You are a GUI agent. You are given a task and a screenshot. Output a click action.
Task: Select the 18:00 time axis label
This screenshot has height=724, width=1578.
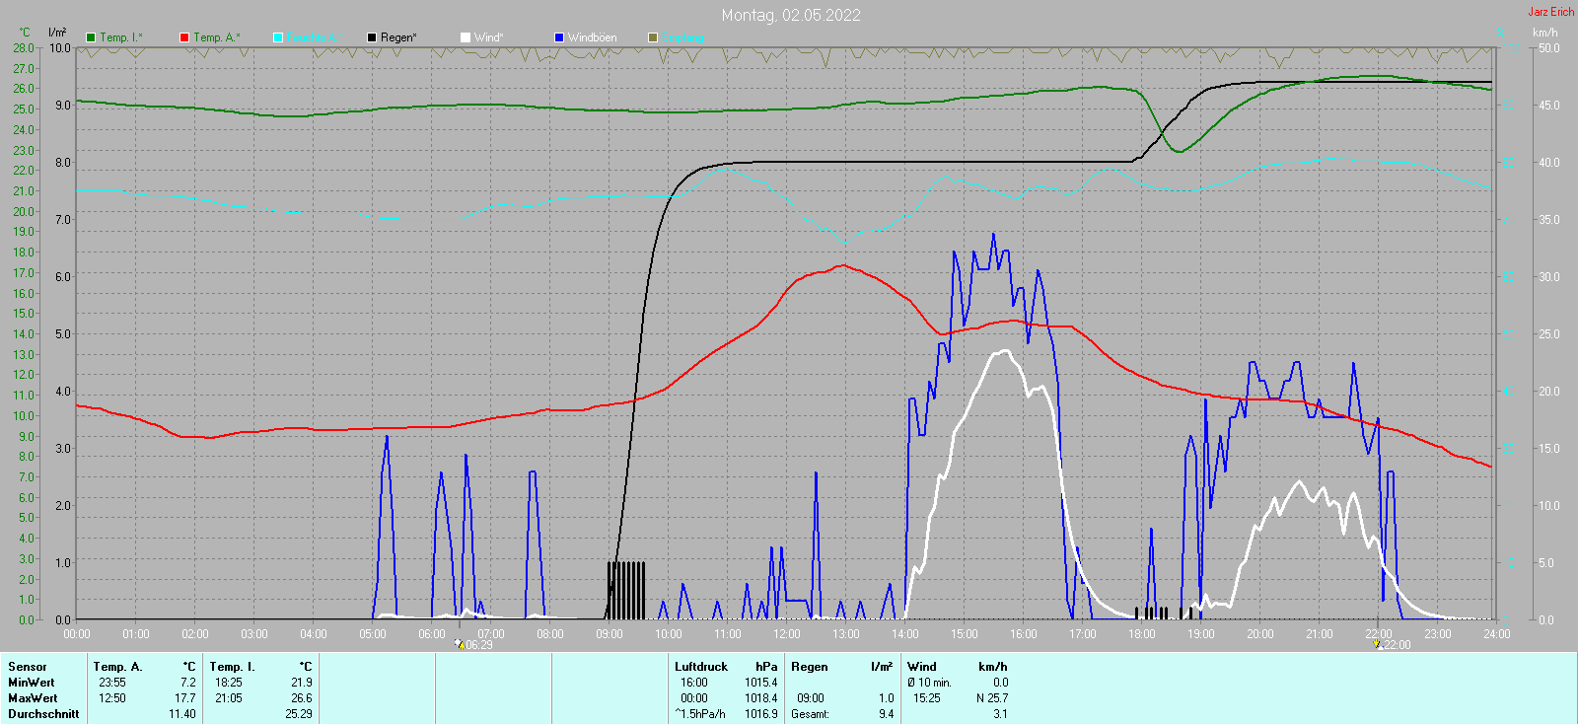[x=1141, y=634]
